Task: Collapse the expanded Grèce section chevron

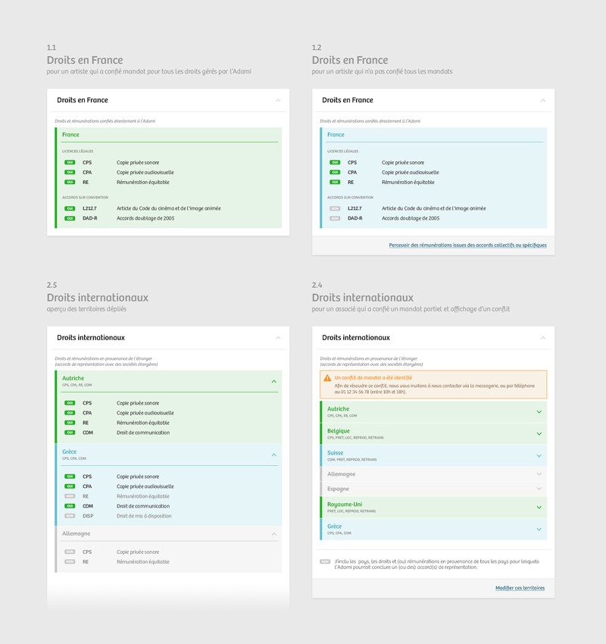Action: click(x=274, y=455)
